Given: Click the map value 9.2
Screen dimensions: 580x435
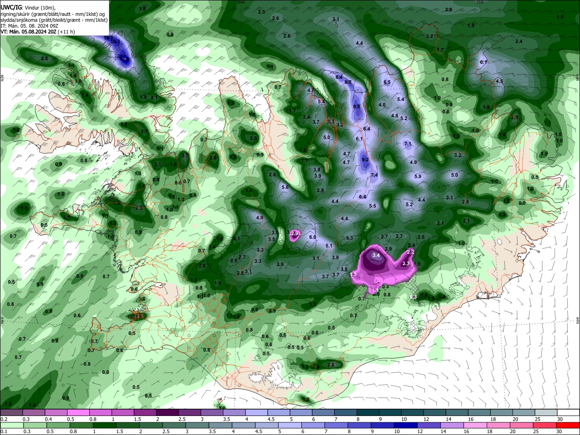Looking at the screenshot, I should (x=365, y=159).
